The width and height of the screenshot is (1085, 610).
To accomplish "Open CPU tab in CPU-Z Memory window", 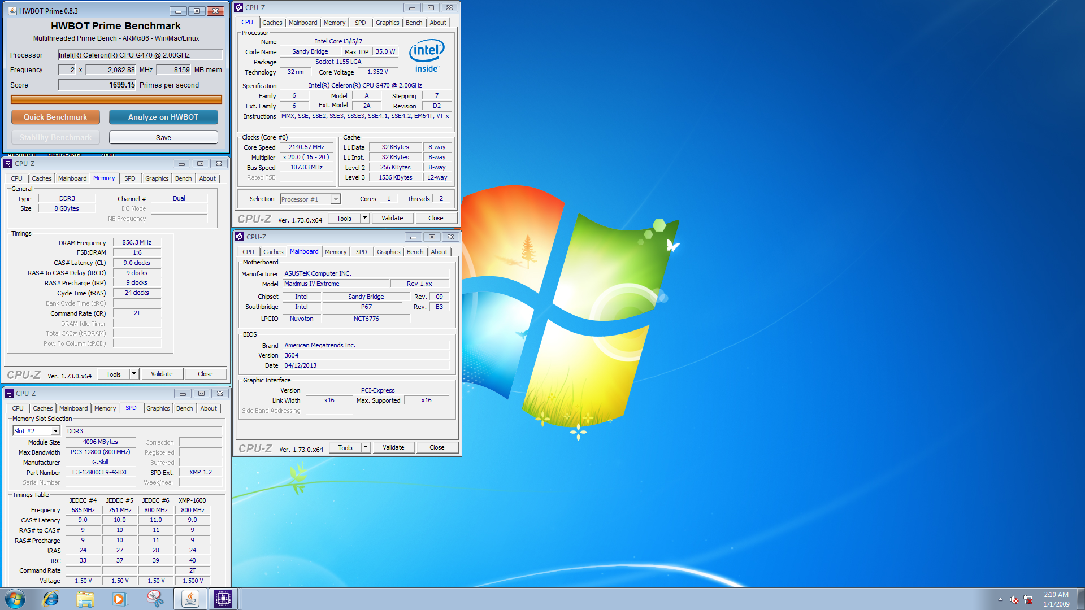I will coord(16,178).
